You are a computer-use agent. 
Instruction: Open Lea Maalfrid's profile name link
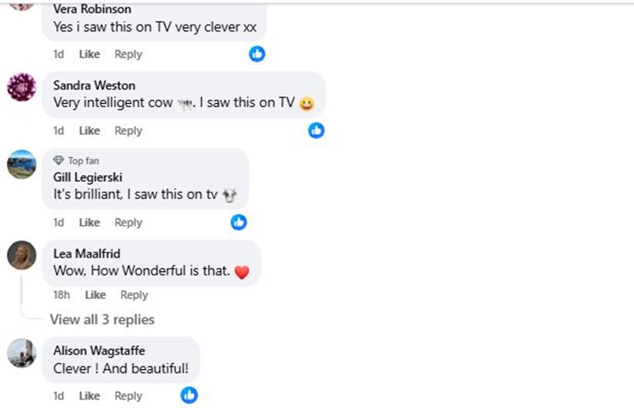(x=85, y=254)
